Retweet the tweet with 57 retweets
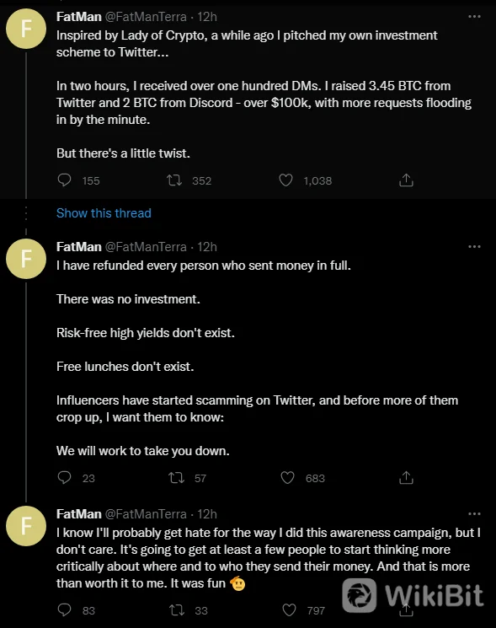496x628 pixels. (x=176, y=477)
